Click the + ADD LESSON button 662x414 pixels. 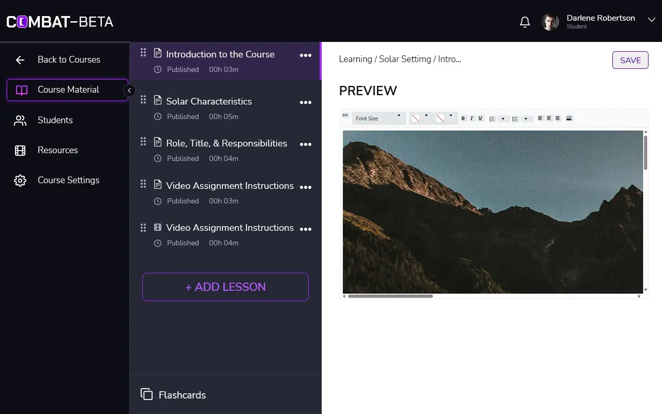225,287
